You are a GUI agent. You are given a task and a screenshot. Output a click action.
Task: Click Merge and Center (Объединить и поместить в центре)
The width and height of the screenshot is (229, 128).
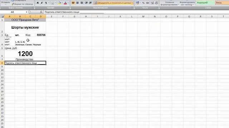(x=112, y=3)
